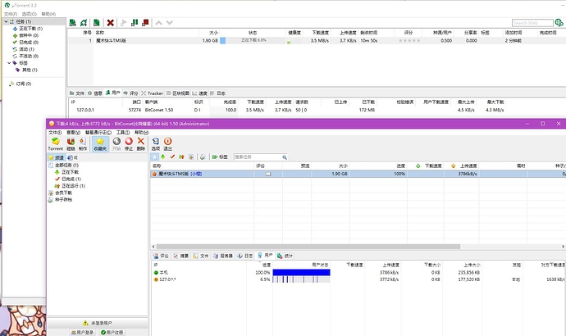Click the search magnifier in BitComet task search
The width and height of the screenshot is (566, 336).
point(285,157)
